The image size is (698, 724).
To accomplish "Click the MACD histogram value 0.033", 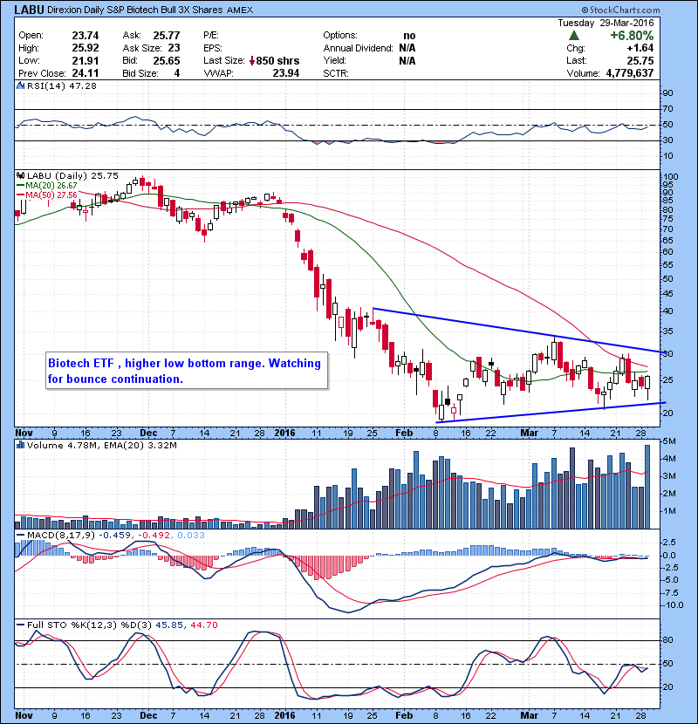I will [x=191, y=536].
